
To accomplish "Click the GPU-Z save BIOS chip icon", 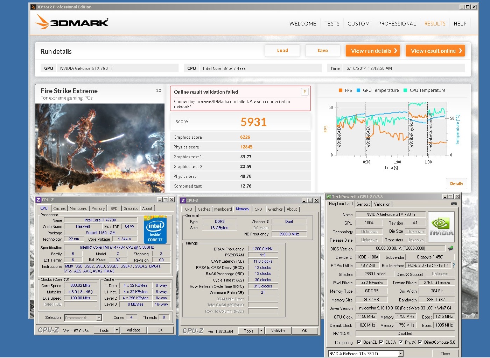I will tap(451, 248).
